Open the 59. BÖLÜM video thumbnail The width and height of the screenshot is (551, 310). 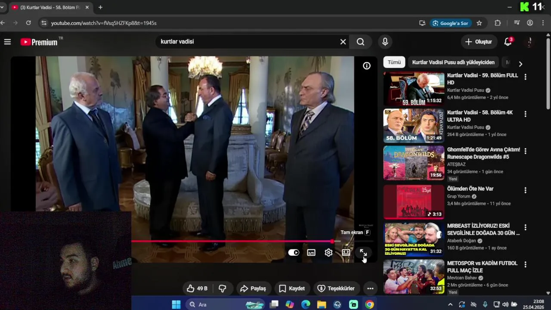coord(414,89)
